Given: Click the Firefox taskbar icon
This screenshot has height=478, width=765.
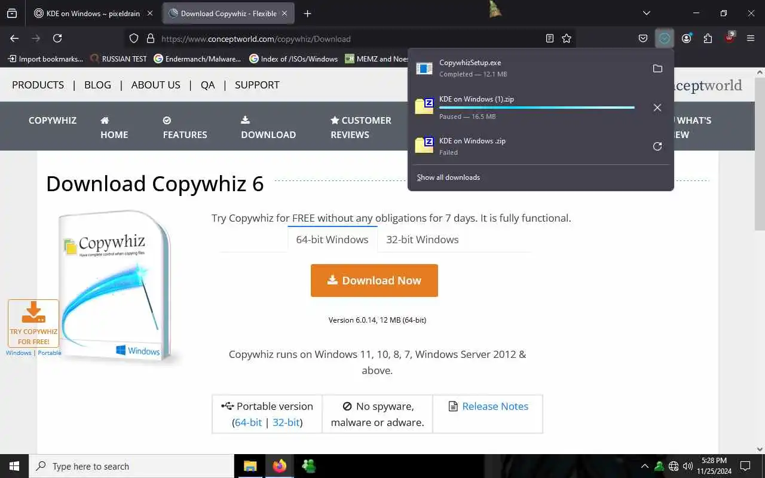Looking at the screenshot, I should pos(279,466).
